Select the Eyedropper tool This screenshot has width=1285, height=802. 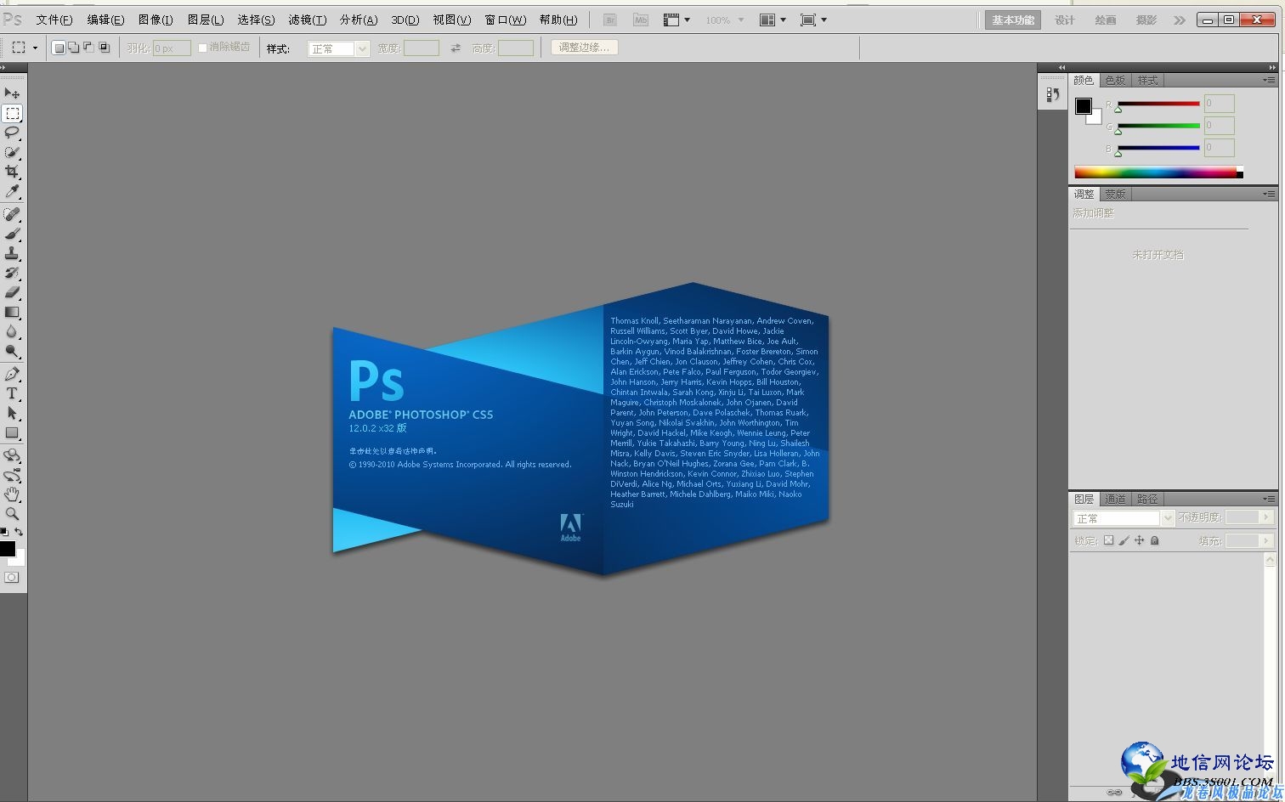12,191
